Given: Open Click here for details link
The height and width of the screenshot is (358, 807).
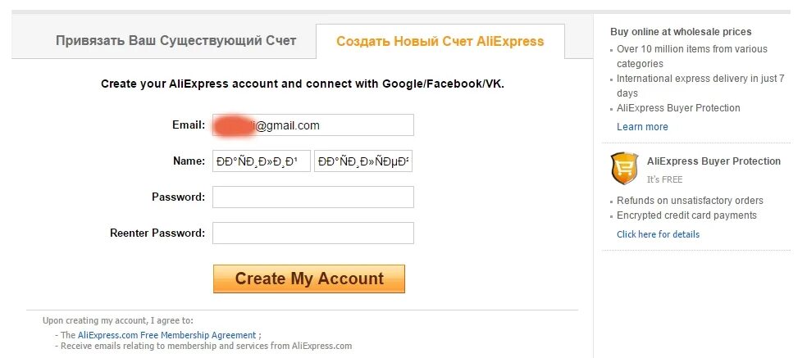Looking at the screenshot, I should point(659,234).
